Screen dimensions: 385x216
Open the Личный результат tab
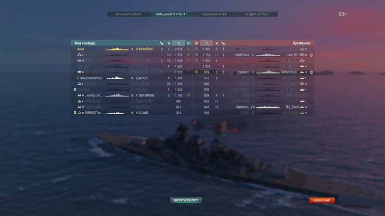[128, 14]
